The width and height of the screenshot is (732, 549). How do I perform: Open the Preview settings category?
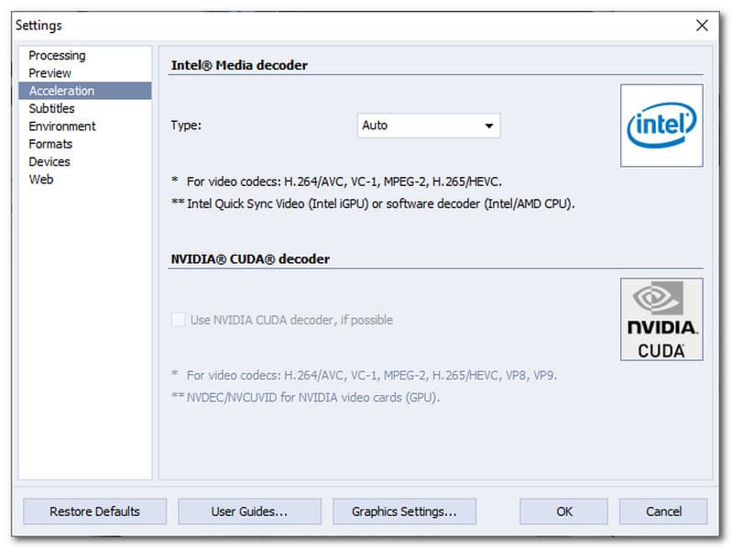coord(49,73)
